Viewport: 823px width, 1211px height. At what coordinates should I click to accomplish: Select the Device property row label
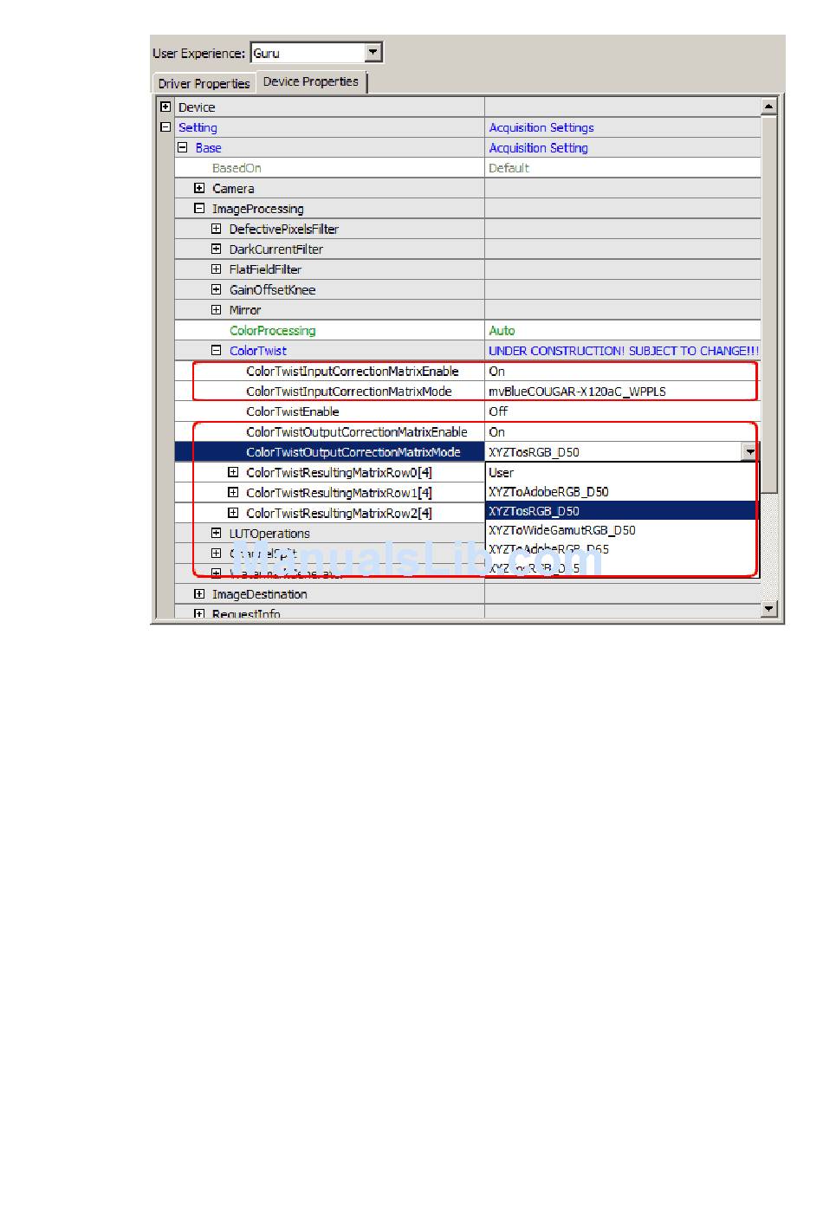(x=197, y=107)
